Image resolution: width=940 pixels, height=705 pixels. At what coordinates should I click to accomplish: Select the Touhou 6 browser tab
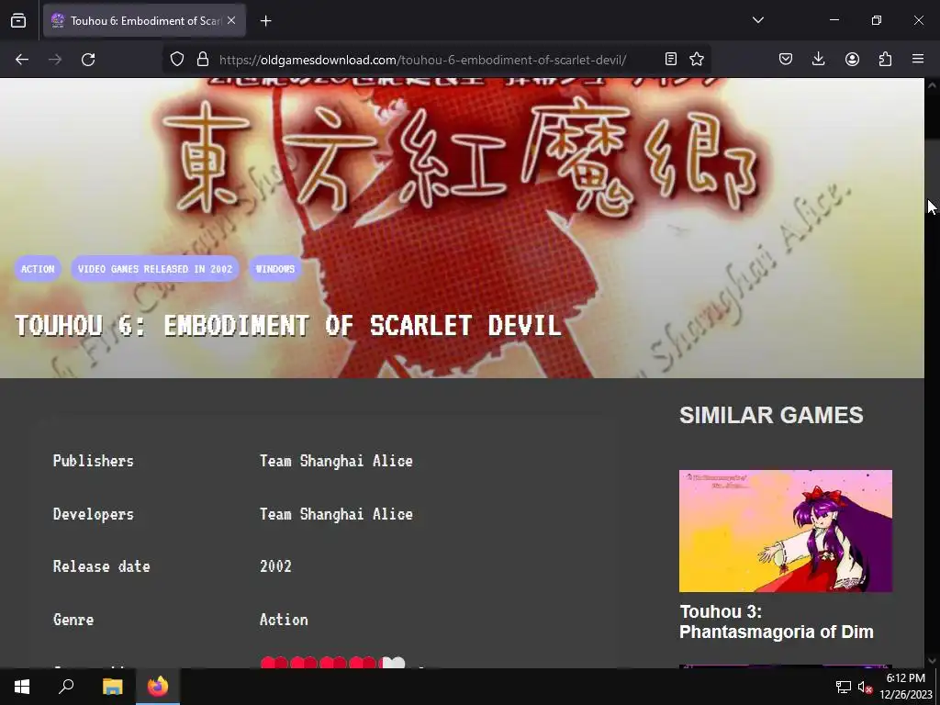point(144,21)
